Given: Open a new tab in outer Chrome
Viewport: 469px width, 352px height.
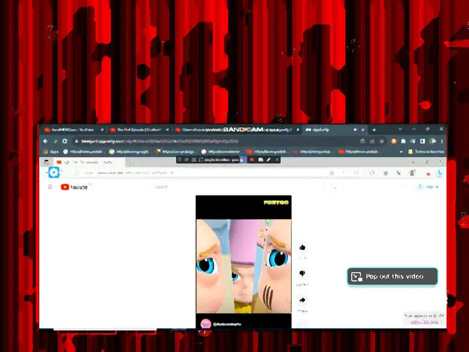Looking at the screenshot, I should pyautogui.click(x=374, y=130).
